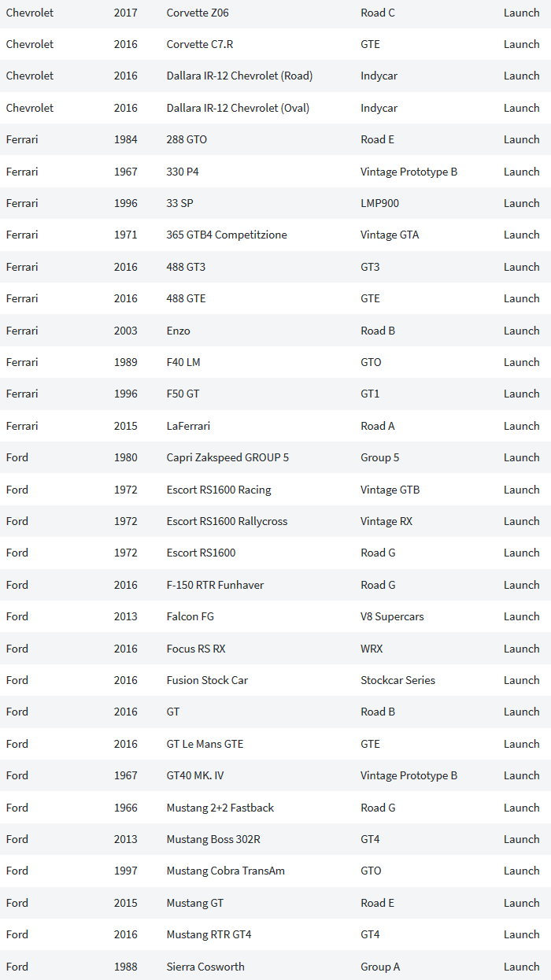Launch the Ferrari 365 GTB4 Competitzione

pos(521,235)
